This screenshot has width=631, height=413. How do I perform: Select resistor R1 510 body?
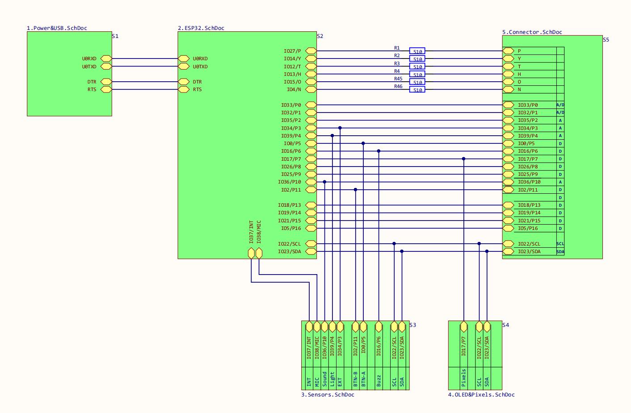click(x=417, y=51)
